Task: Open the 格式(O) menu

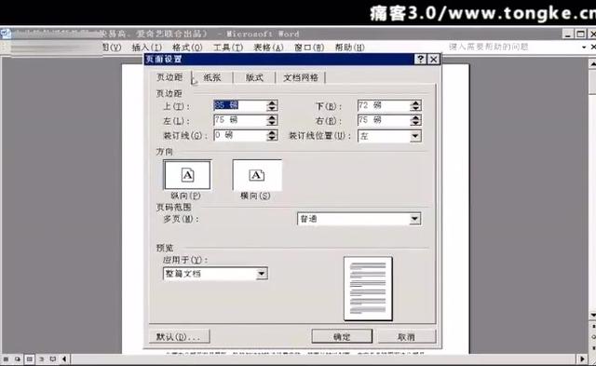Action: pyautogui.click(x=187, y=47)
